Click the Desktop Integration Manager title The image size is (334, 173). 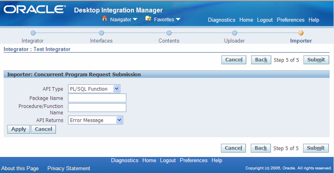tap(118, 10)
